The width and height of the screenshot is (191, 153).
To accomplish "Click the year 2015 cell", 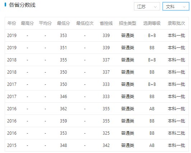I will (12, 145).
